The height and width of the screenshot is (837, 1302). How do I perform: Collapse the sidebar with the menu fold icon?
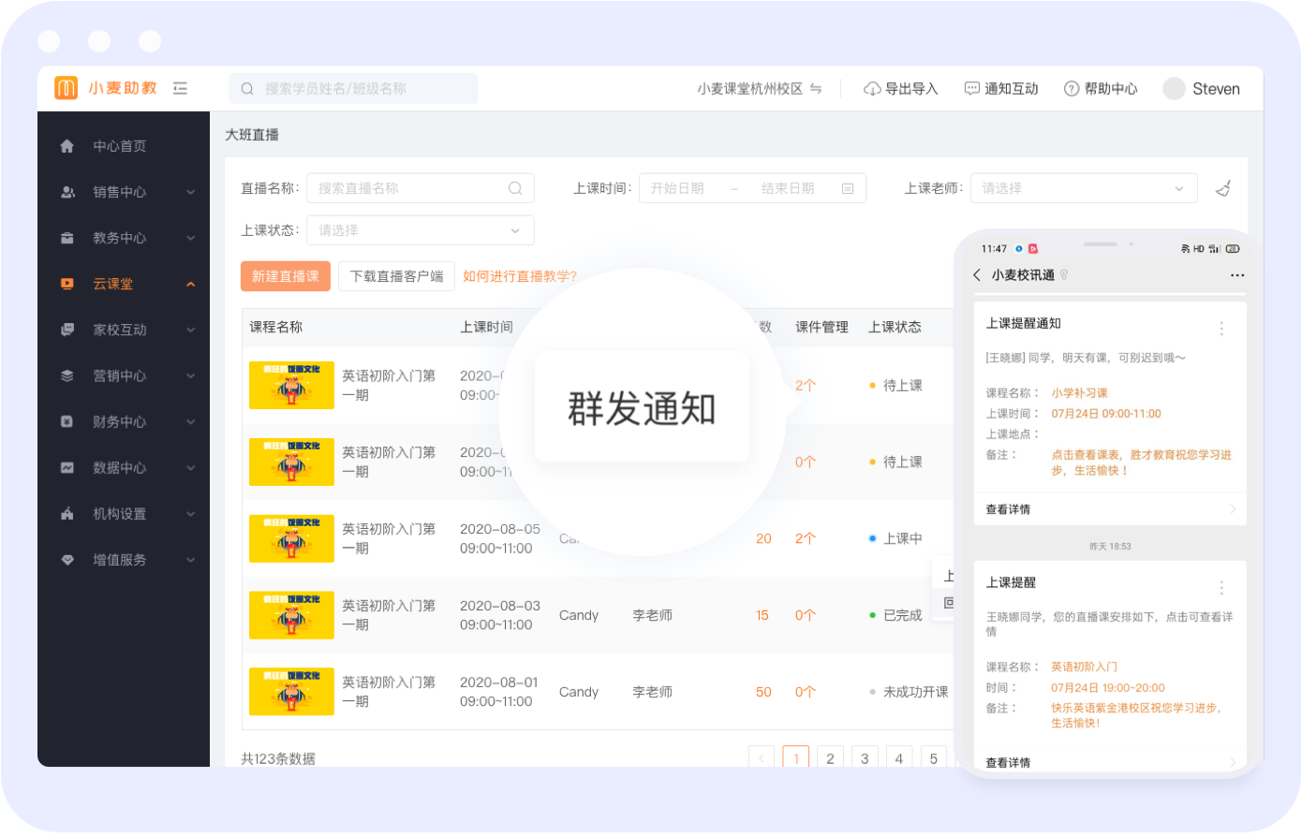181,88
